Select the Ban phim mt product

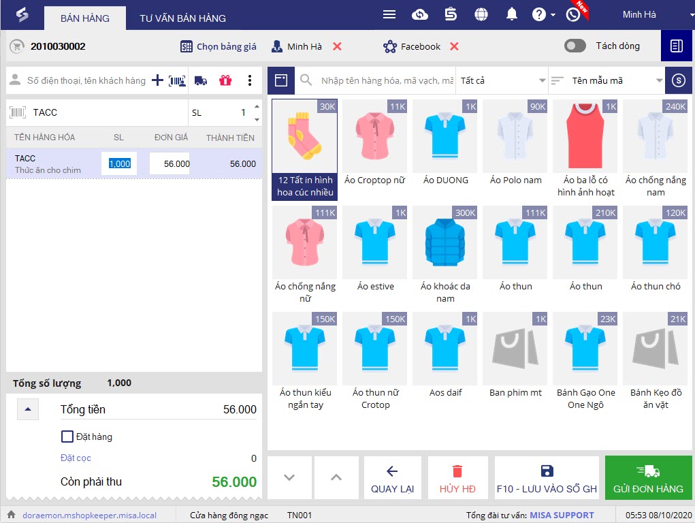click(515, 355)
